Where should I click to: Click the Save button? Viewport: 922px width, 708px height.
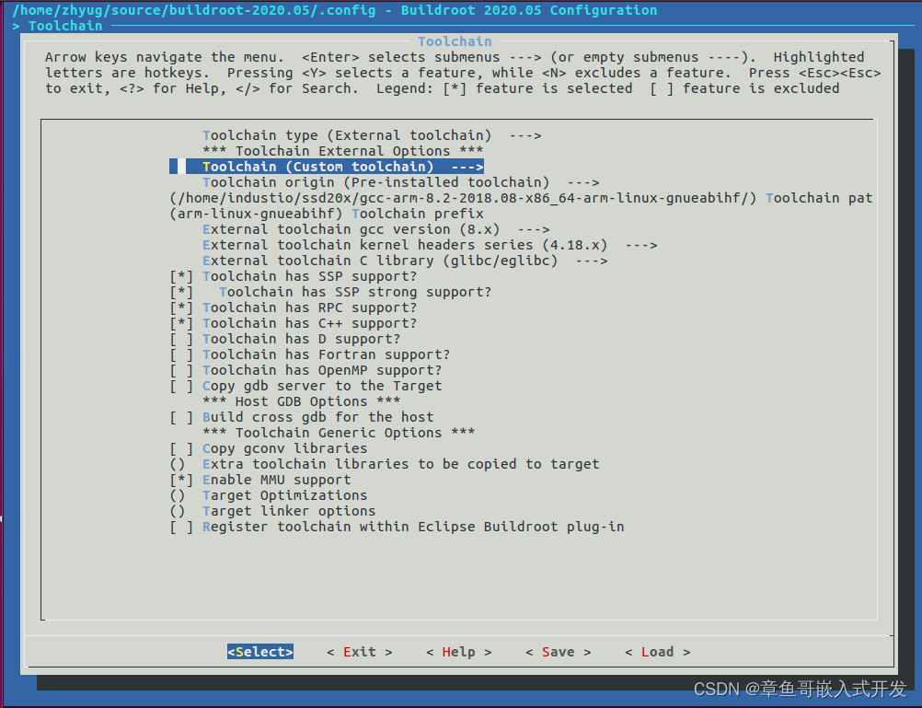coord(558,652)
